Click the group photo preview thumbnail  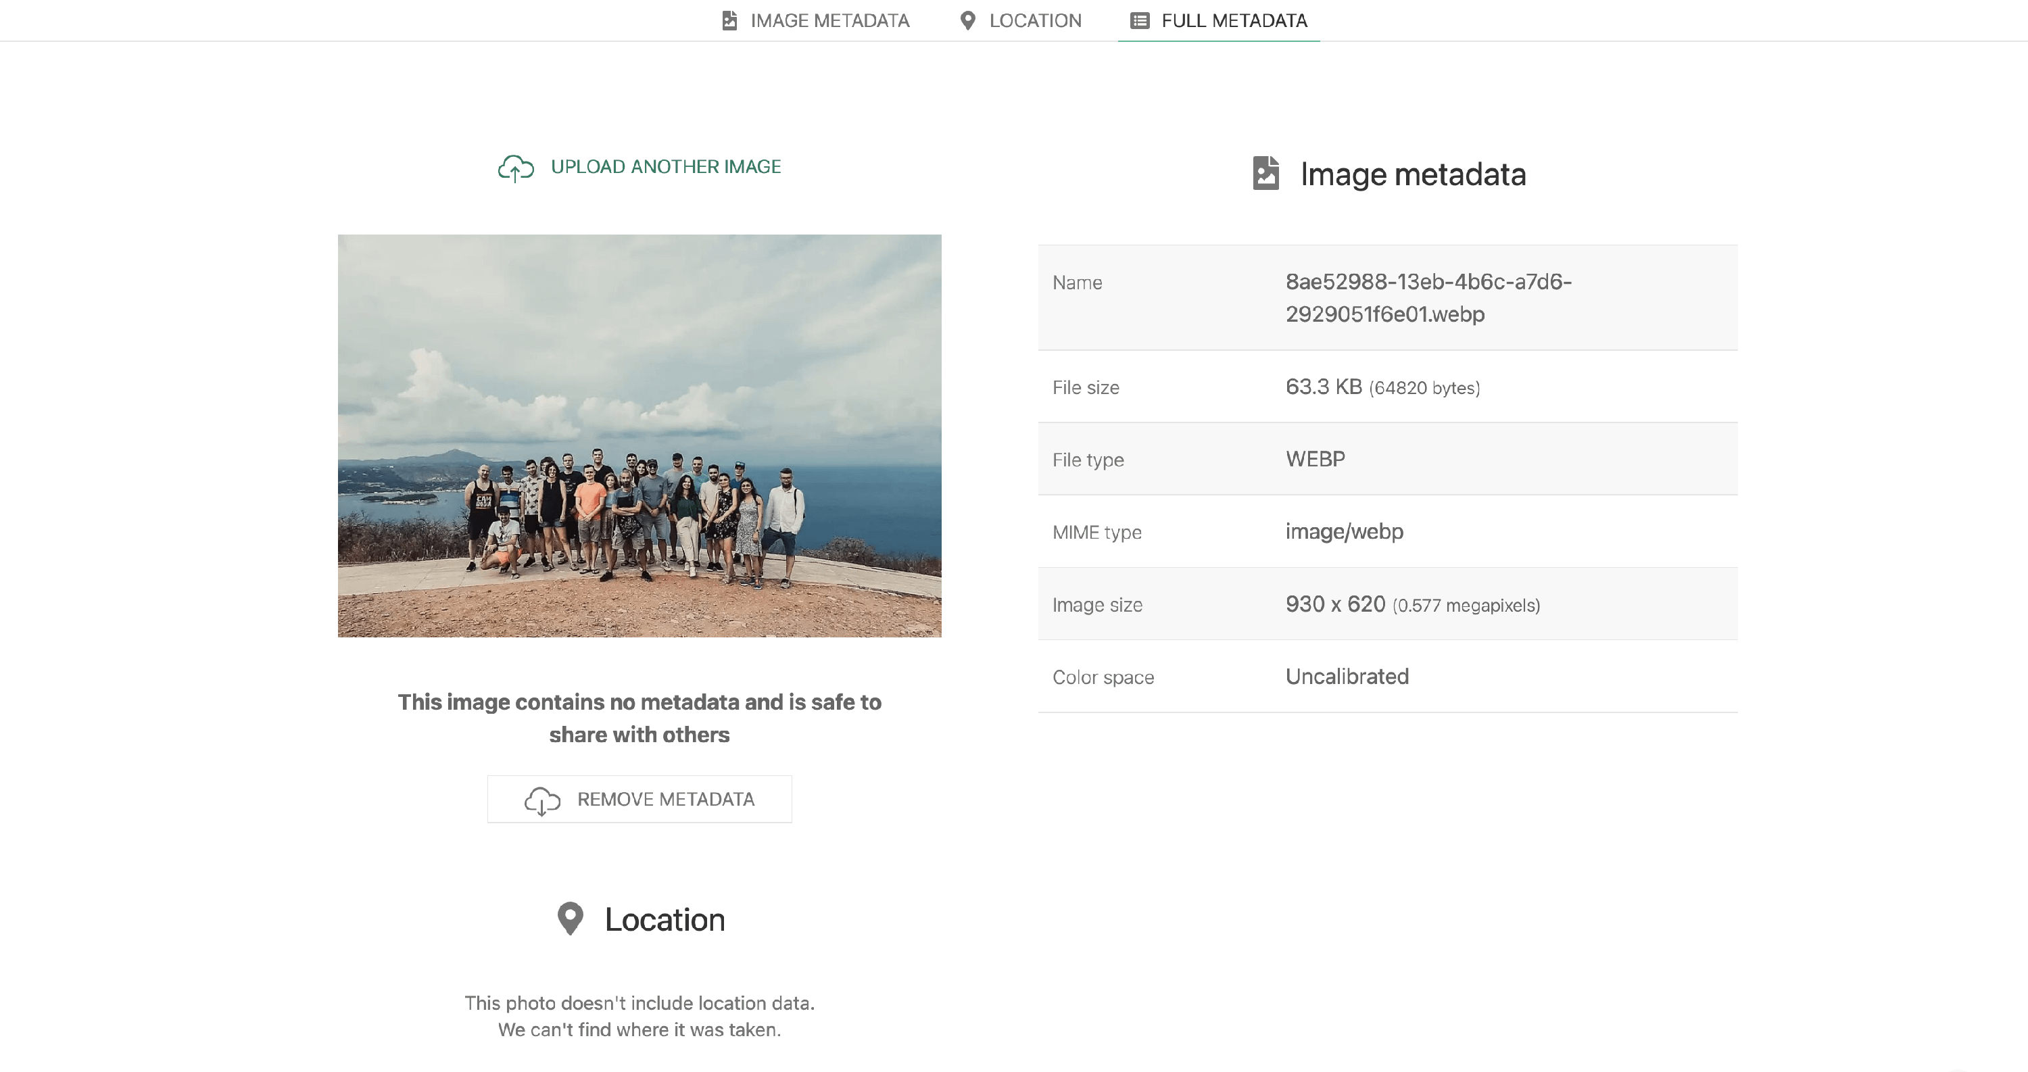[x=639, y=435]
